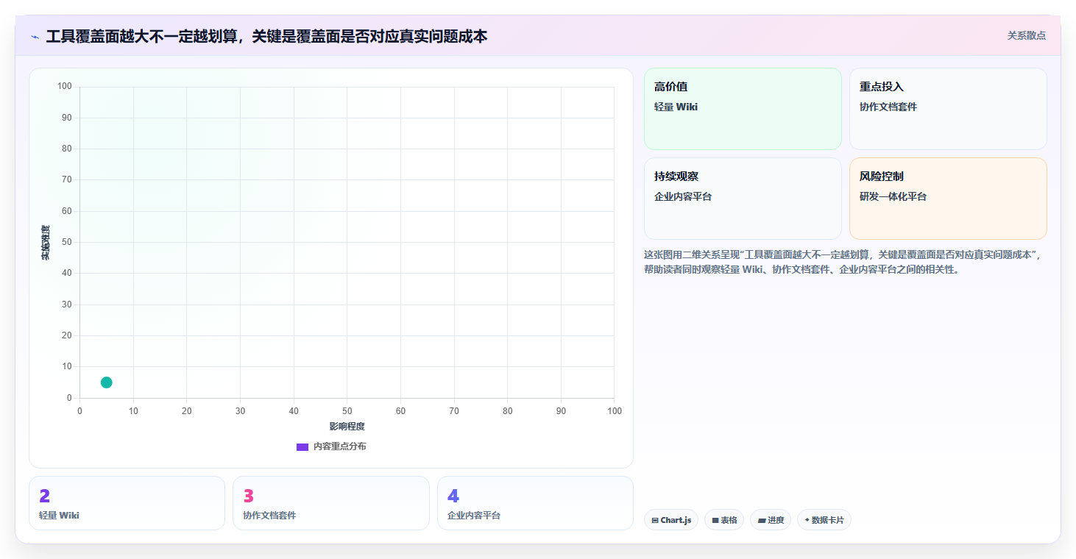The width and height of the screenshot is (1076, 559).
Task: Click the 进度 tag chip
Action: [x=771, y=520]
